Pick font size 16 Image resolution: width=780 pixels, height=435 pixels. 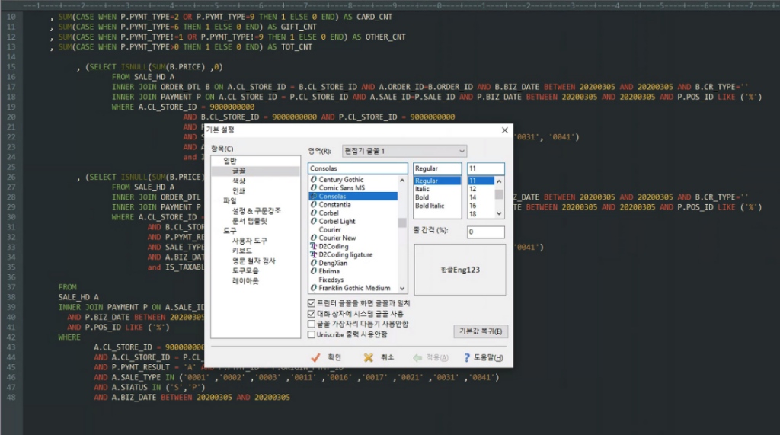472,206
